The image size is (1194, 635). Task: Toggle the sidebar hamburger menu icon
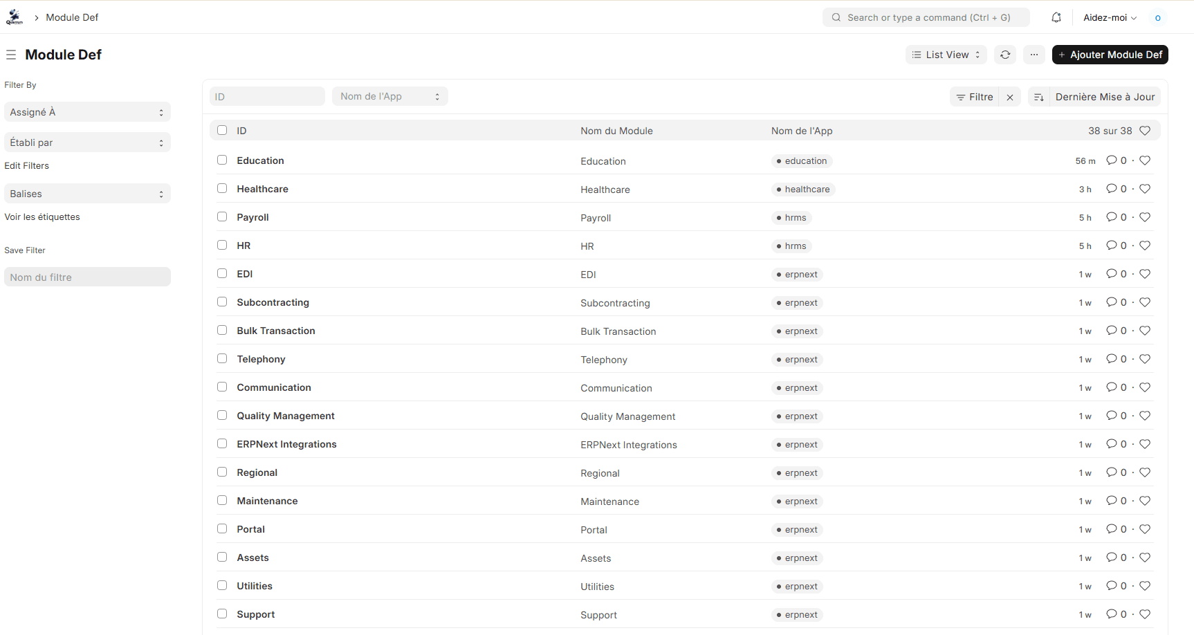(11, 55)
